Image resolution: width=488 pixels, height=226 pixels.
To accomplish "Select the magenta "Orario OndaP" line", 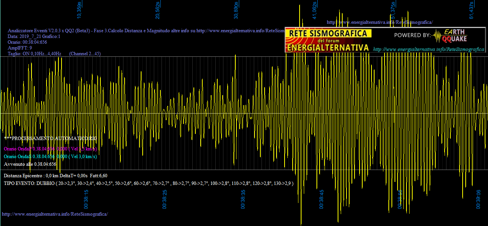I will click(50, 148).
